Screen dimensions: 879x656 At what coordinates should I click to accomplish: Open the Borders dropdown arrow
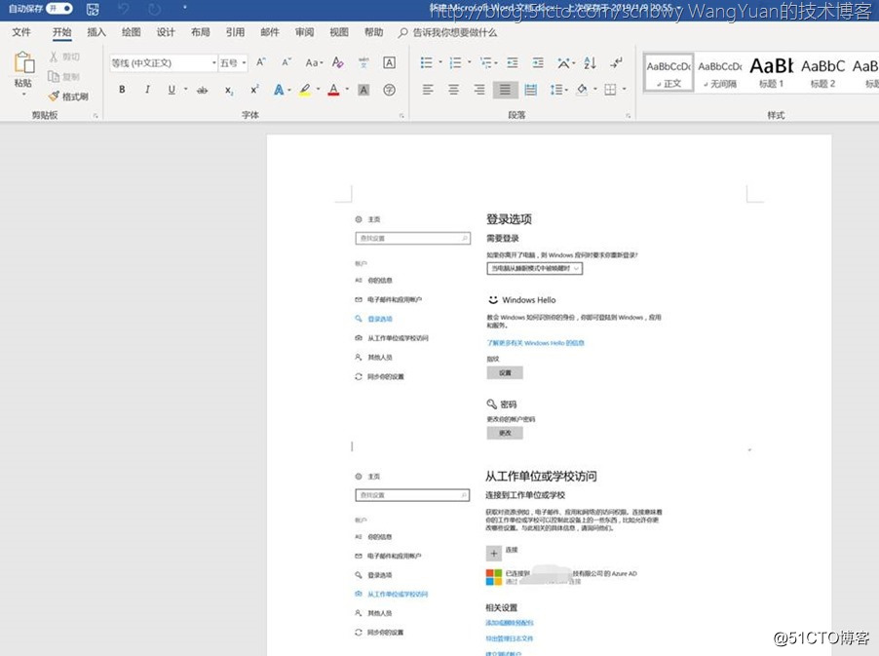[624, 89]
